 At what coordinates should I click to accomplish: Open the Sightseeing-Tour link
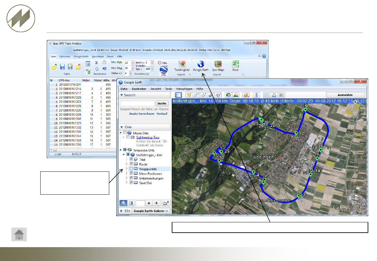pyautogui.click(x=148, y=137)
